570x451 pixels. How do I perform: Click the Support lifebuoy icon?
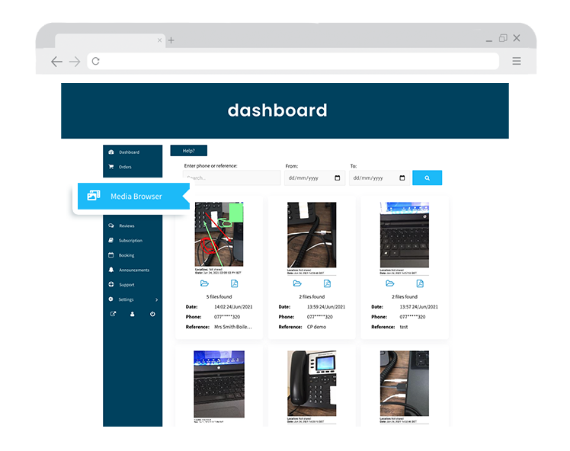pos(111,284)
